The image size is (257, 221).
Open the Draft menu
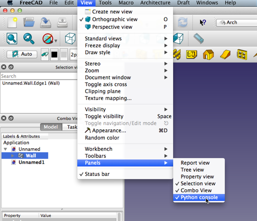(x=183, y=3)
